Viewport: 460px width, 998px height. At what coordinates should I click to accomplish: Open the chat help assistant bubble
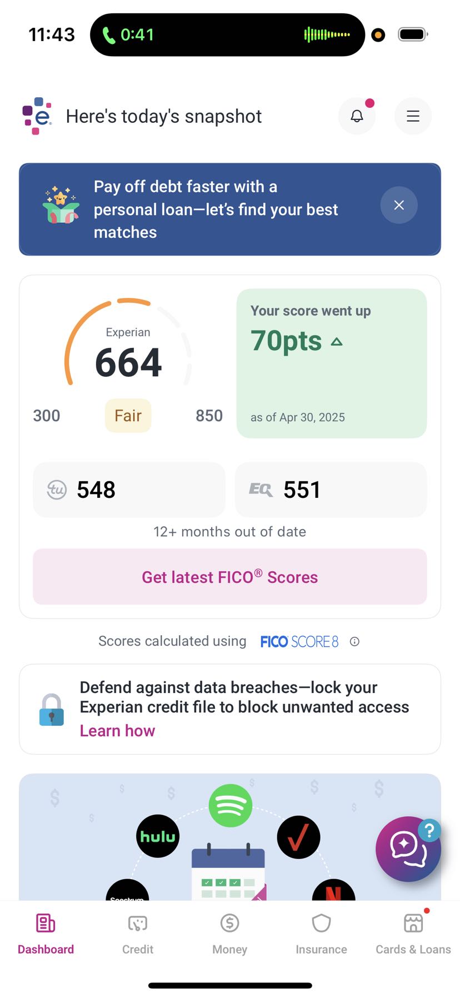point(408,849)
